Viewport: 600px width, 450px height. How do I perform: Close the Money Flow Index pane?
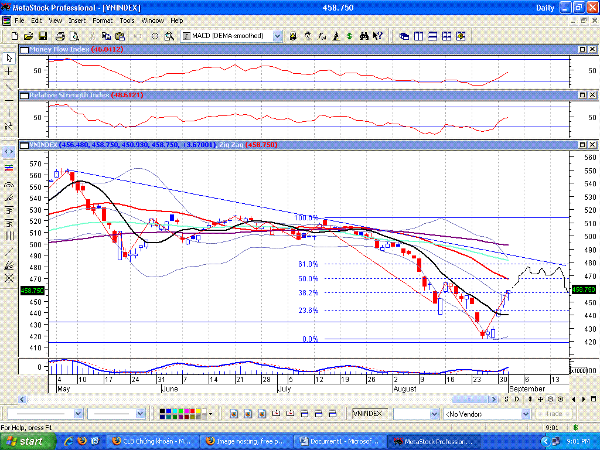[592, 49]
